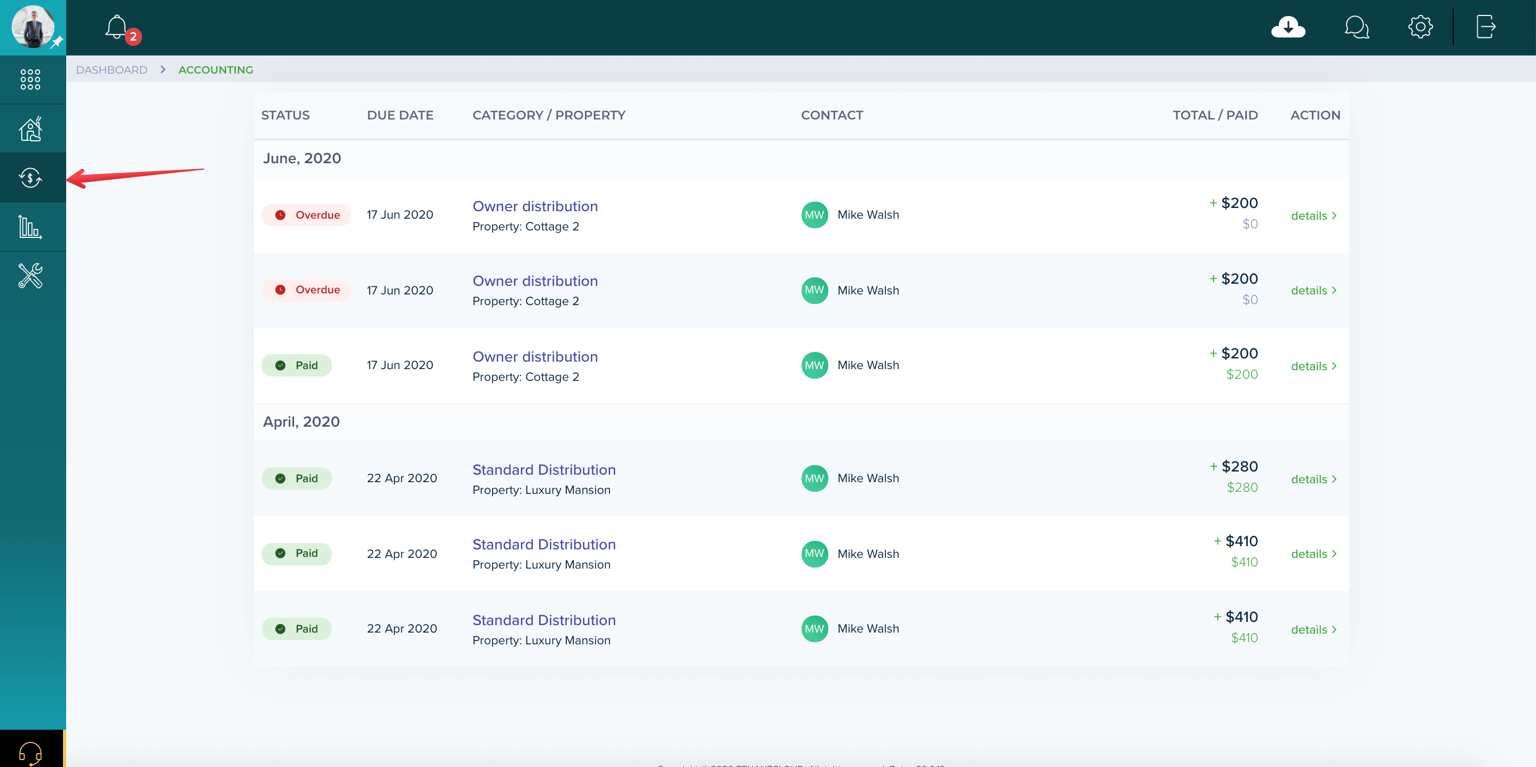Click MW avatar on Paid Cottage 2 row
This screenshot has width=1536, height=767.
(814, 365)
